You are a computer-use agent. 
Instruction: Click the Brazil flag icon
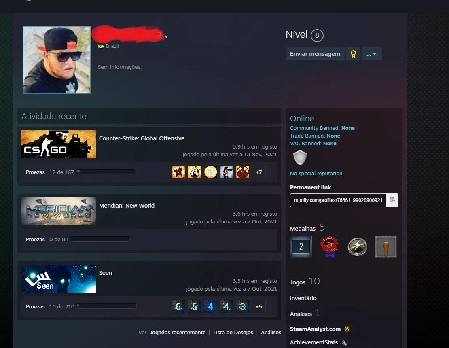pyautogui.click(x=101, y=46)
